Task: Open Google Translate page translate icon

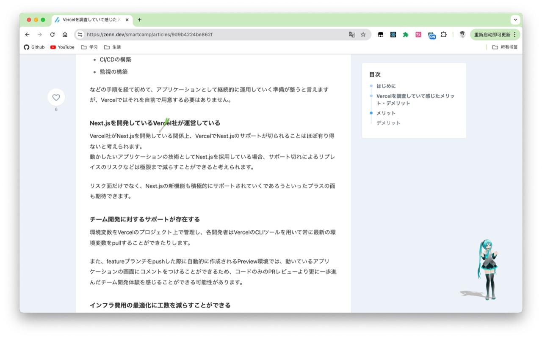Action: pyautogui.click(x=352, y=35)
